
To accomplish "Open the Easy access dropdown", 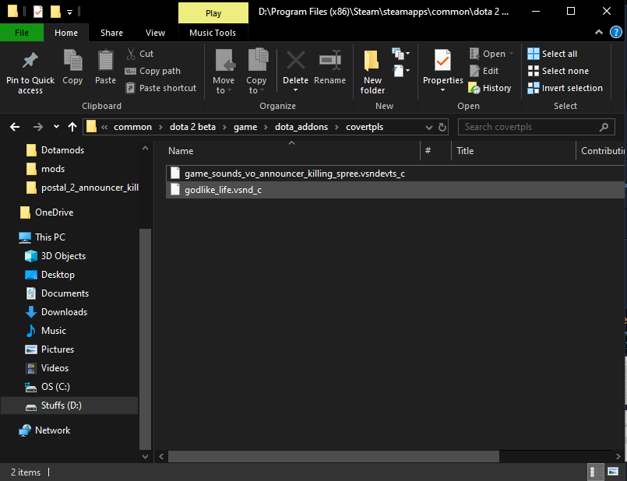I will tap(401, 71).
